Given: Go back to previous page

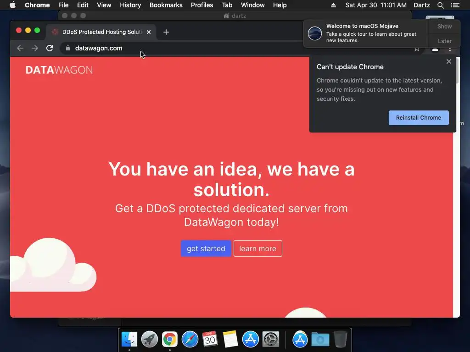Looking at the screenshot, I should click(20, 48).
